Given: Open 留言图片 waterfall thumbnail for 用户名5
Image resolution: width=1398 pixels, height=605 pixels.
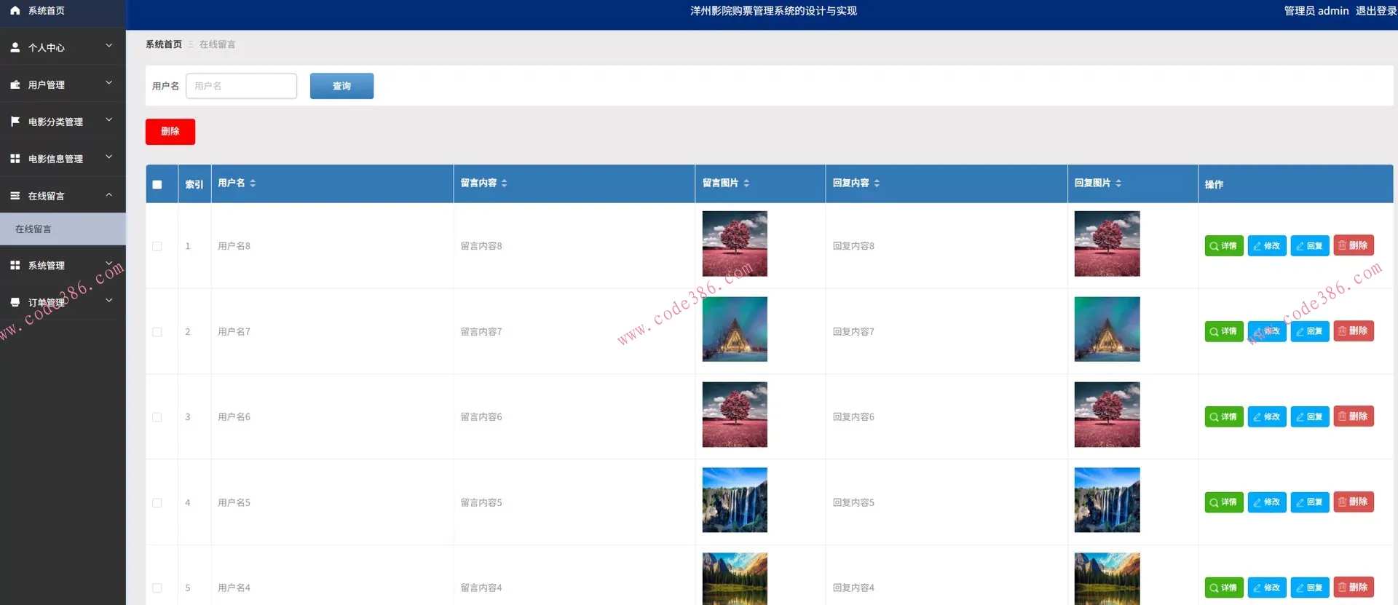Looking at the screenshot, I should pos(735,500).
